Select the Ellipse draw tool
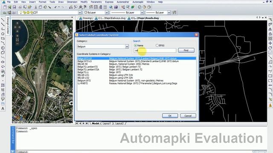This screenshot has width=273, height=153. 3,62
